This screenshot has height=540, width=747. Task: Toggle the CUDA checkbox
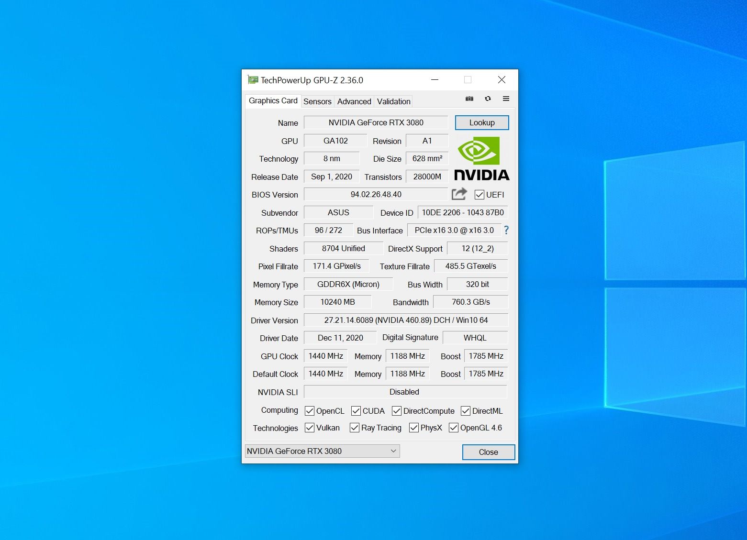click(x=356, y=411)
